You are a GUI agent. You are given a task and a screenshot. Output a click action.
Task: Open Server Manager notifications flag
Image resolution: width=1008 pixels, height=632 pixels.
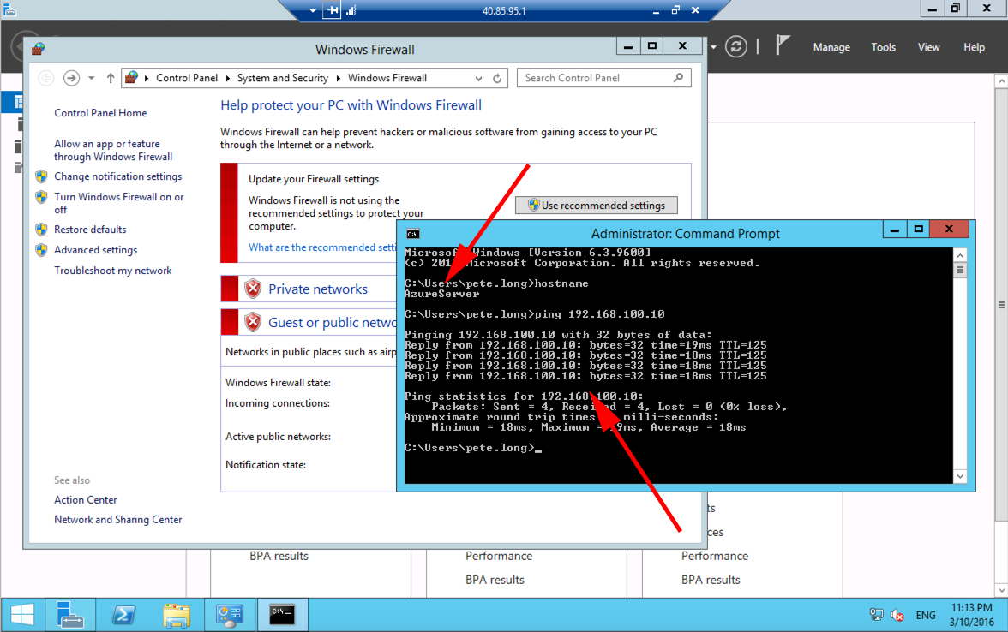tap(782, 45)
